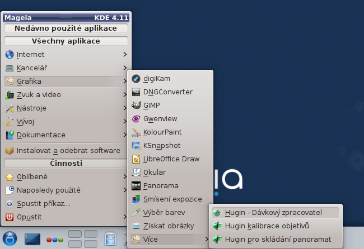
Task: Switch to the bottom-right virtual desktop
Action: pyautogui.click(x=91, y=244)
